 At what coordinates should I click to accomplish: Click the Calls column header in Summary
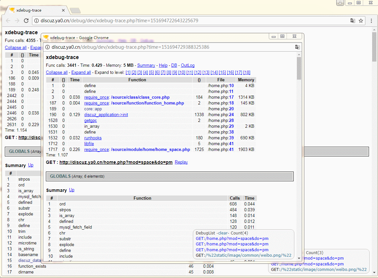click(x=235, y=198)
